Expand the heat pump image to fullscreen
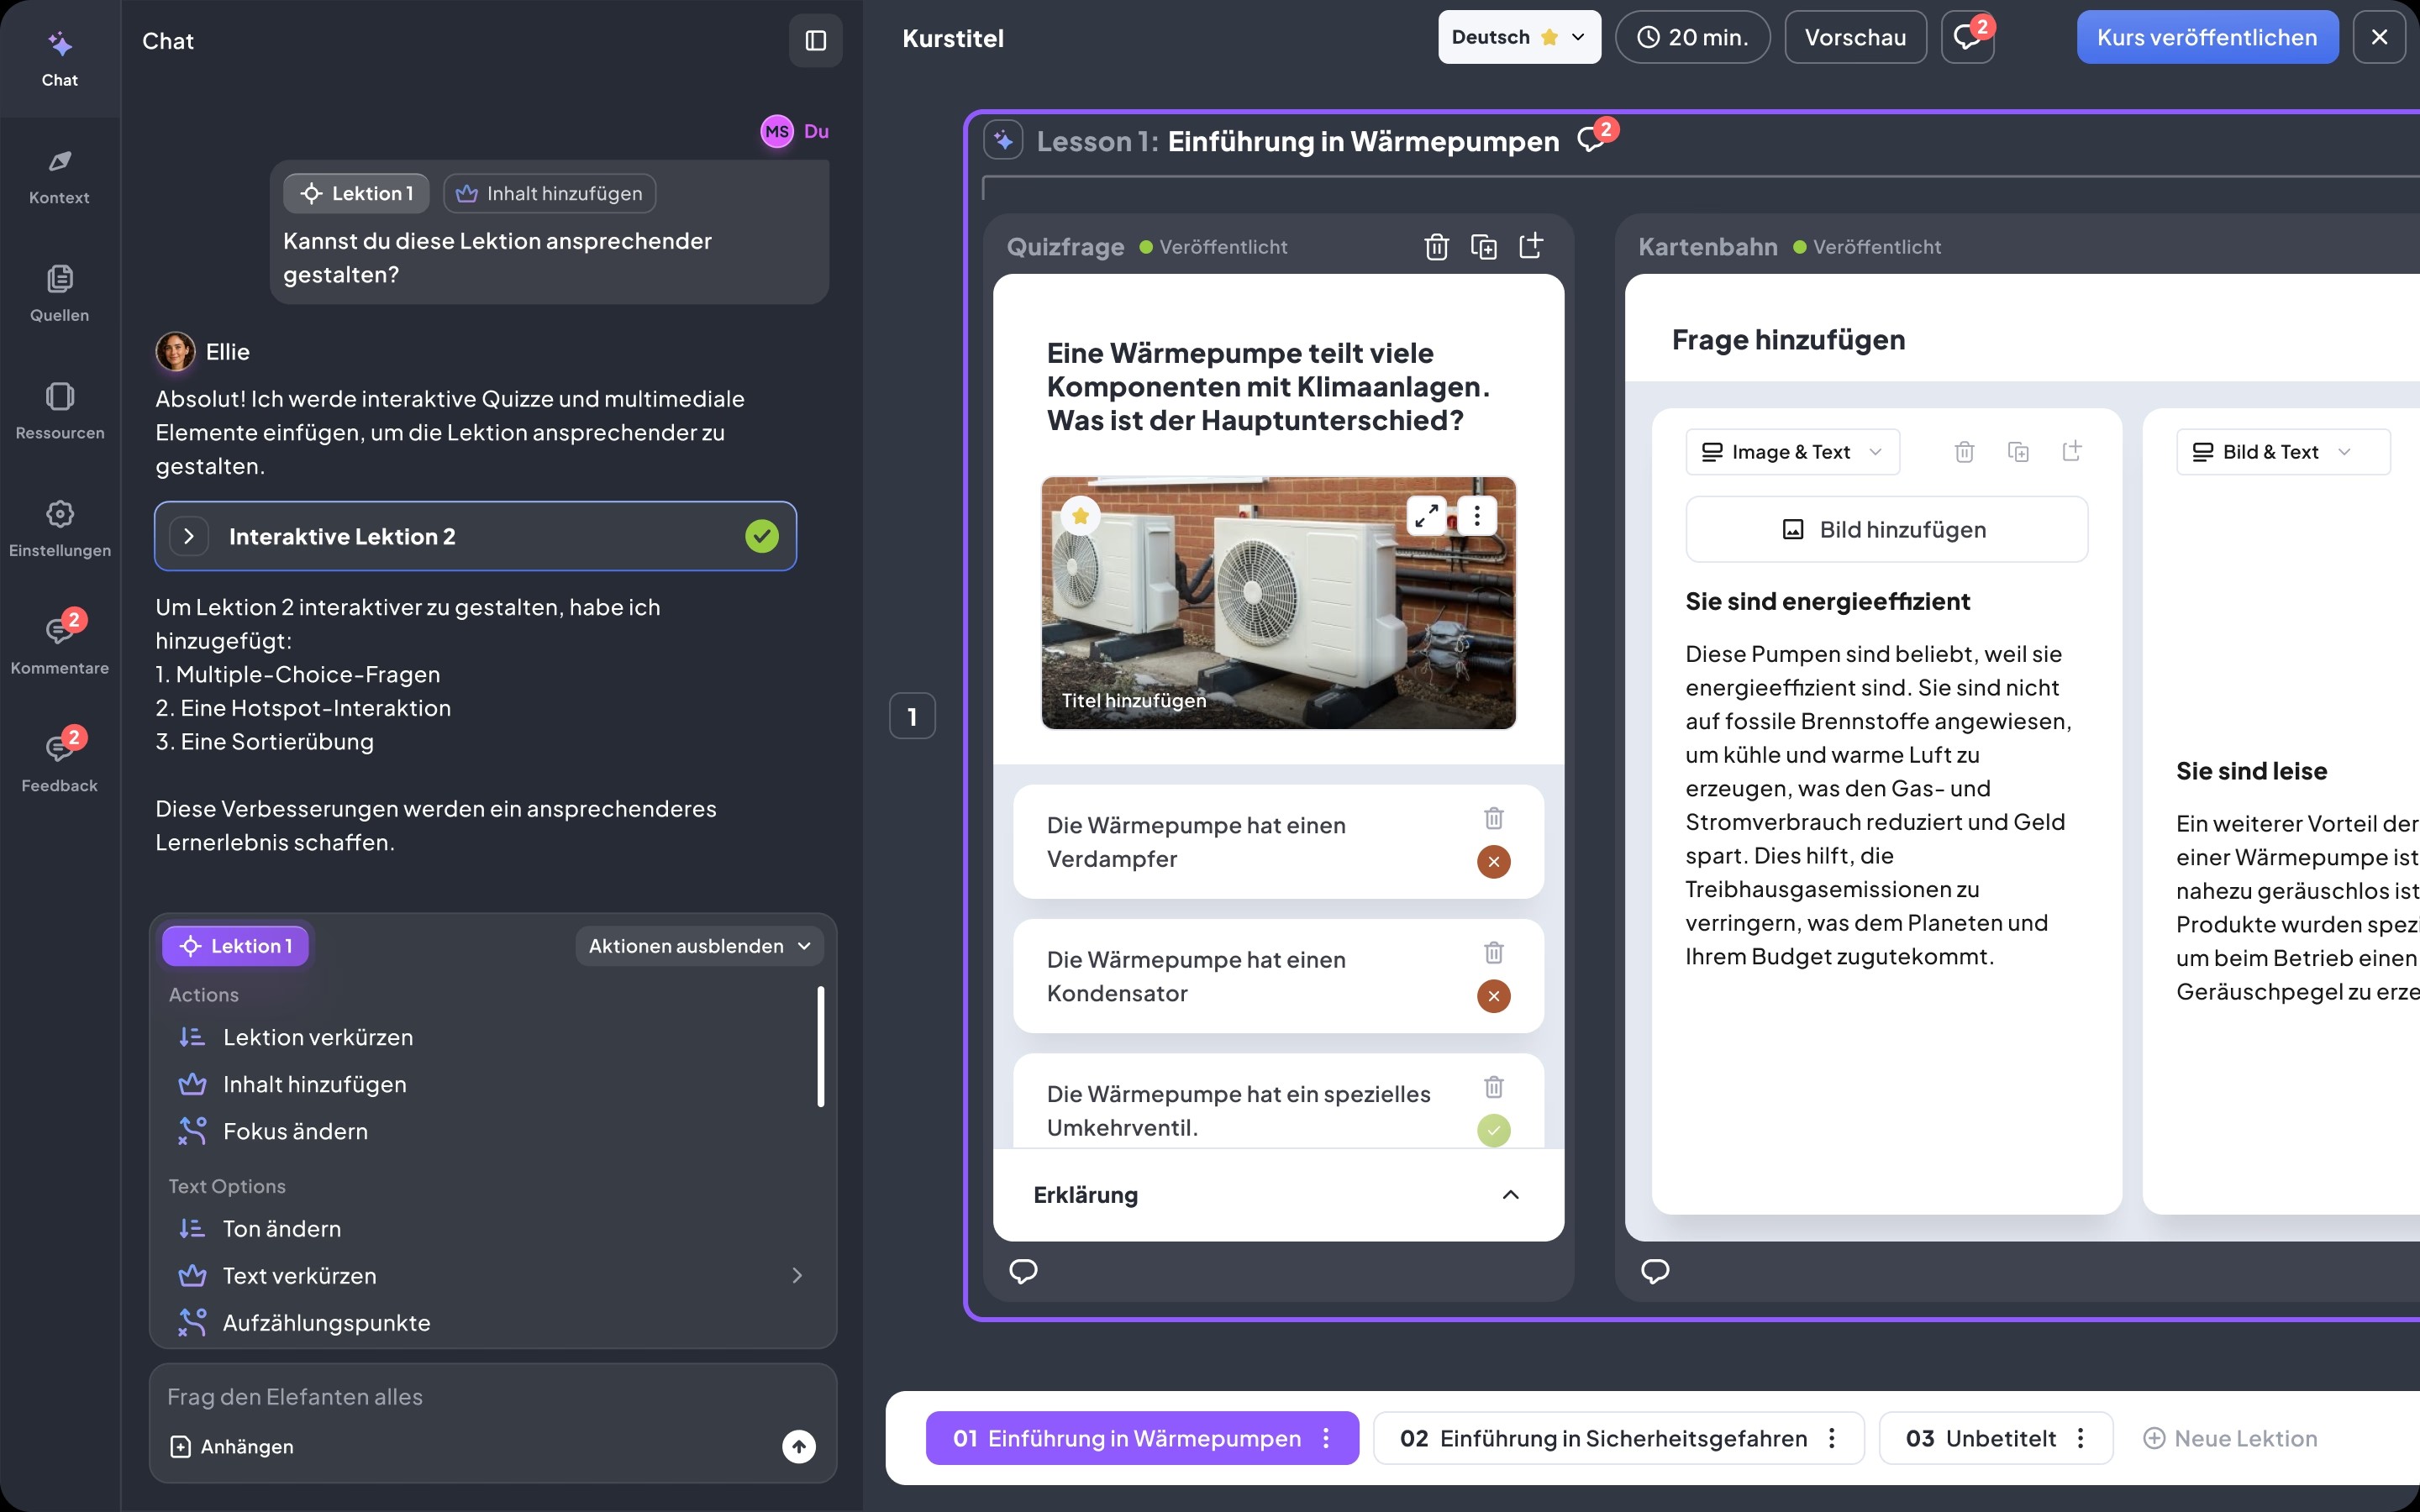This screenshot has width=2420, height=1512. tap(1426, 516)
